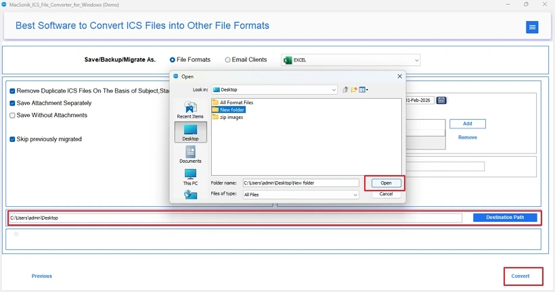This screenshot has width=555, height=292.
Task: Click the 01-Feb-2026 date field
Action: tap(420, 101)
